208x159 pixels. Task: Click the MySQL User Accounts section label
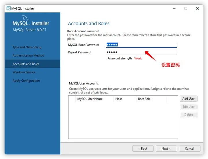click(84, 83)
